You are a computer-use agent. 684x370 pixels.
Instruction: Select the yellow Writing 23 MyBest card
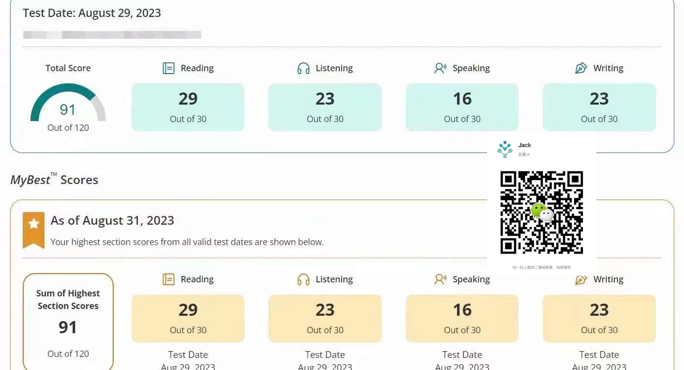point(599,318)
